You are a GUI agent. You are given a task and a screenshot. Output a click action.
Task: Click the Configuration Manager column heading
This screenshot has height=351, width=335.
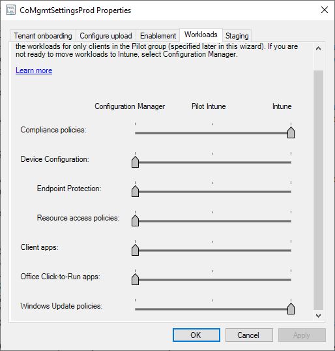(x=130, y=106)
